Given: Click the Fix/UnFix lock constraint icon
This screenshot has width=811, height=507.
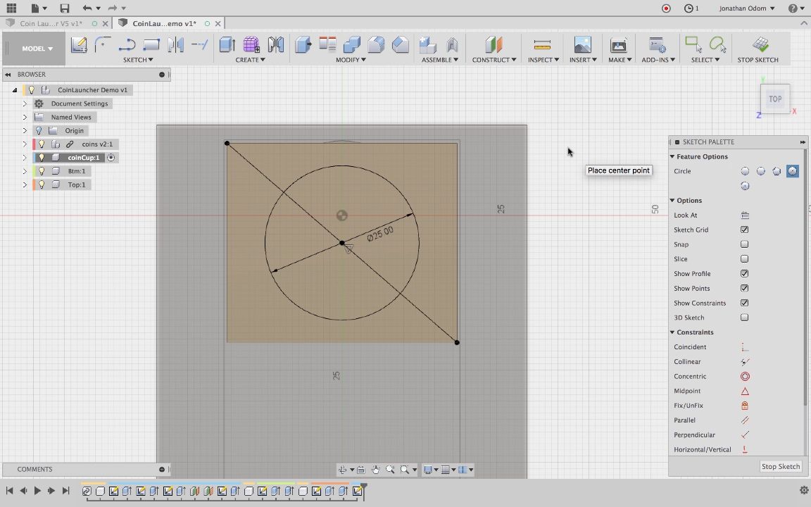Looking at the screenshot, I should [745, 406].
